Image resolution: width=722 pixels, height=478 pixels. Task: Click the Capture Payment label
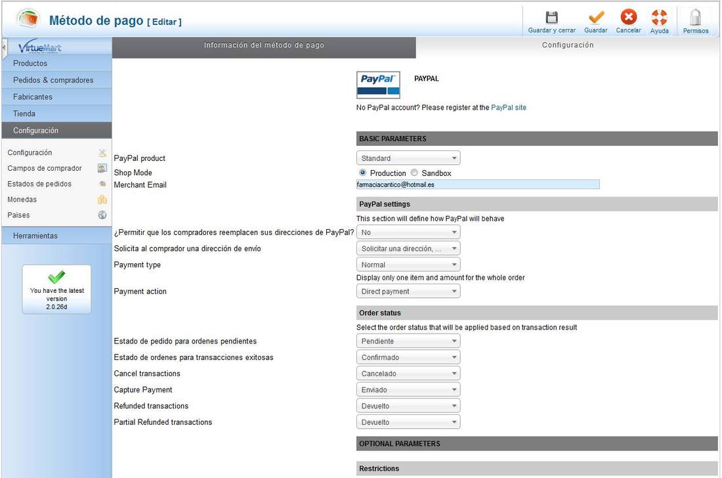pos(142,389)
